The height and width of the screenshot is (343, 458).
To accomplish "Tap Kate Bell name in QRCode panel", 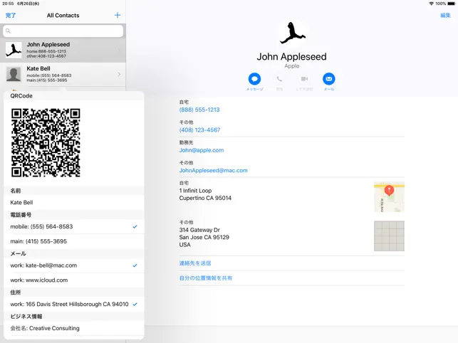I will (21, 202).
